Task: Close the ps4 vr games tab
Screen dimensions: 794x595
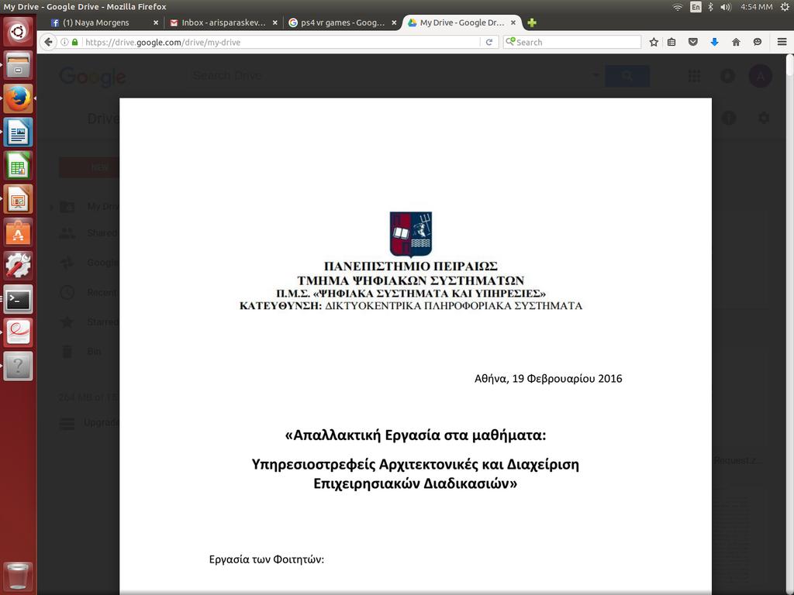Action: (394, 22)
